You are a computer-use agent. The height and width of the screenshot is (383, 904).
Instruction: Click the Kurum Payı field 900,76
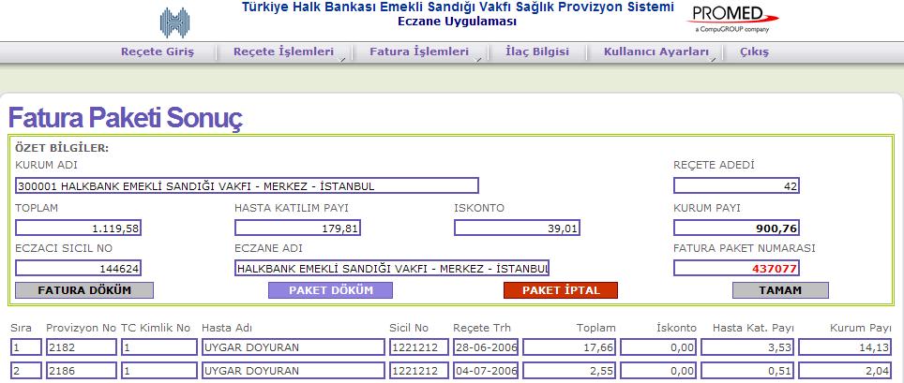(736, 228)
